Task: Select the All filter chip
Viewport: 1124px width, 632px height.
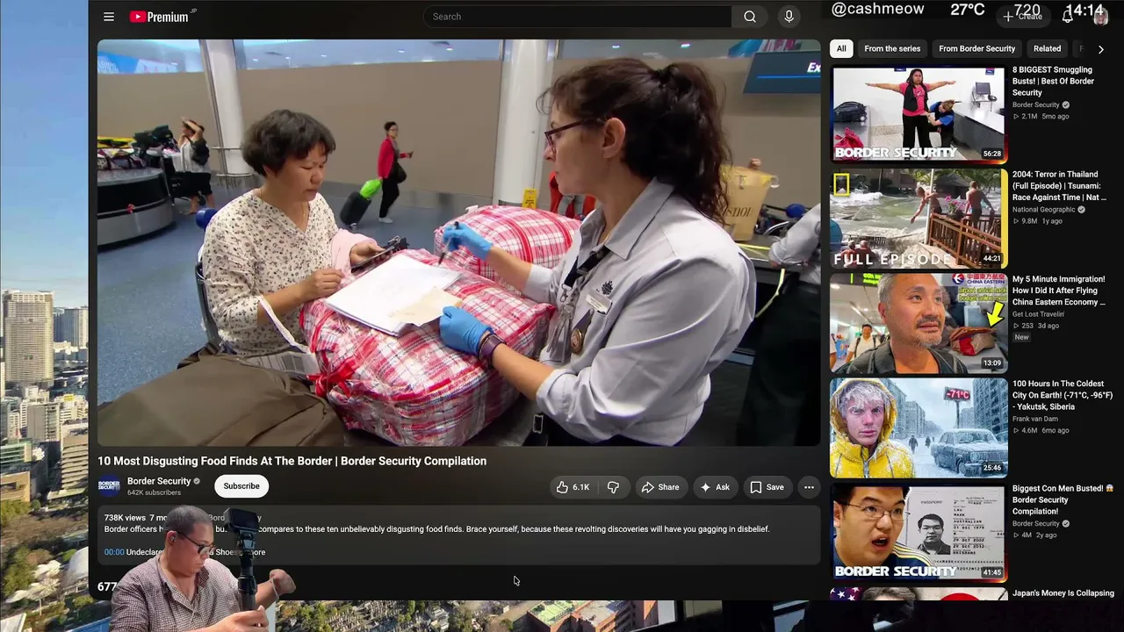Action: coord(841,49)
